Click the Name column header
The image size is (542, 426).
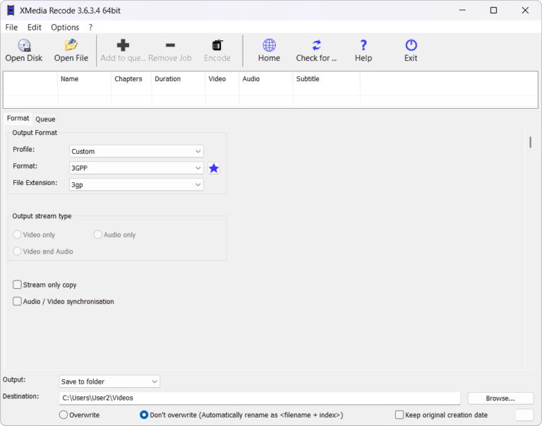85,79
